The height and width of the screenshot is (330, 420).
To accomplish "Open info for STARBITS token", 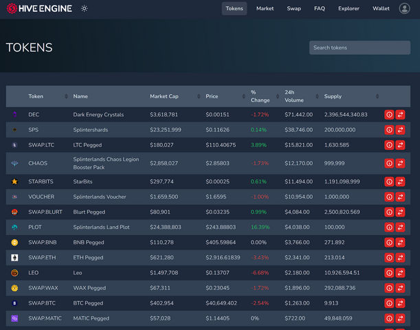I will 389,181.
